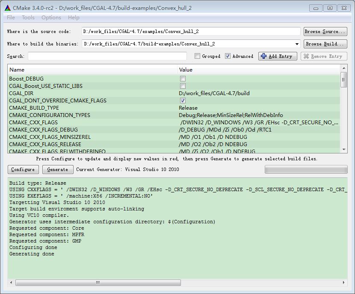Image resolution: width=355 pixels, height=294 pixels.
Task: Click 'Configuring done' log line
Action: 33,247
